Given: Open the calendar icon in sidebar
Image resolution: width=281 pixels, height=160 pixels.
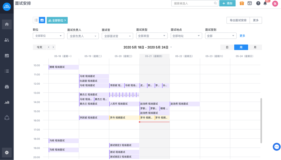Looking at the screenshot, I should [x=7, y=55].
